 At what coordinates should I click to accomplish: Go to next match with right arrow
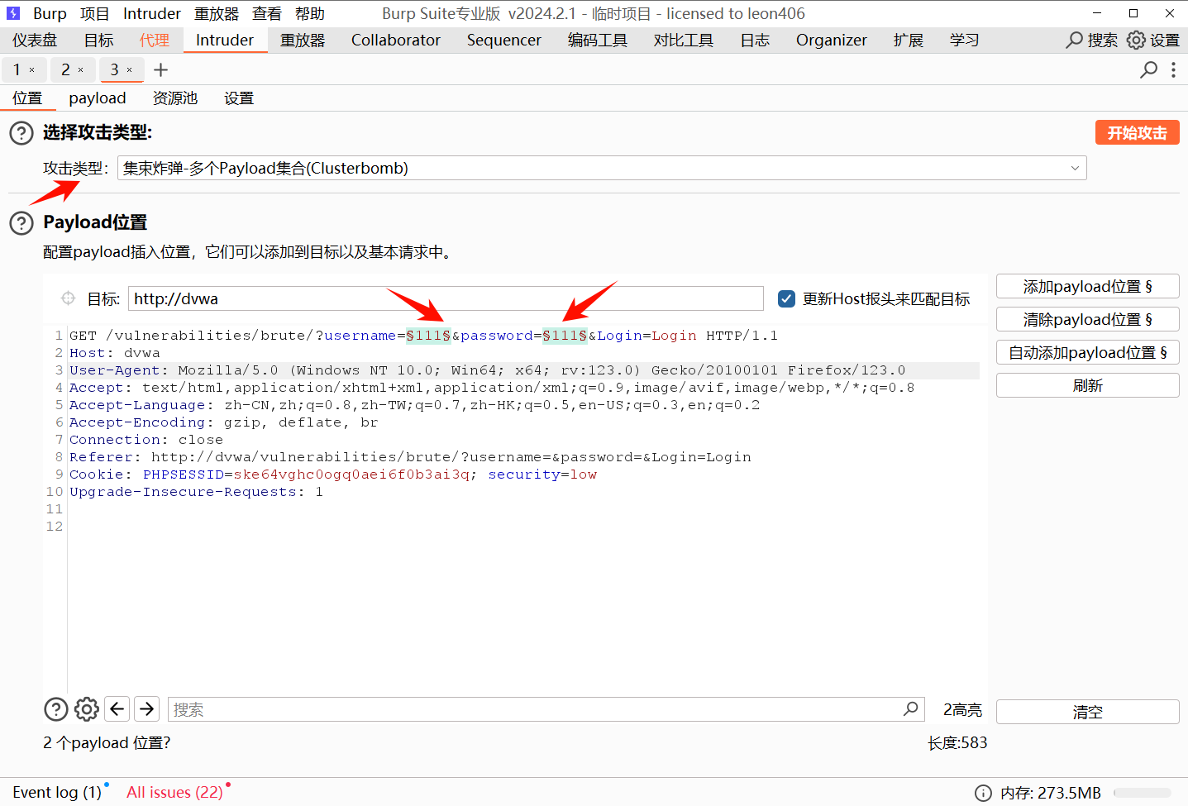point(147,709)
